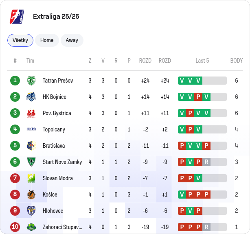
Task: Click the Zahoraci Stupava team logo
Action: tap(31, 227)
